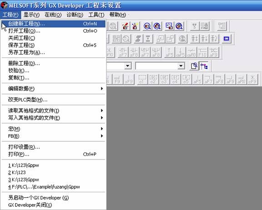Open recent file 4 F:\PLC\...\Example\fuzang\Gppw
This screenshot has width=262, height=210.
click(x=54, y=187)
